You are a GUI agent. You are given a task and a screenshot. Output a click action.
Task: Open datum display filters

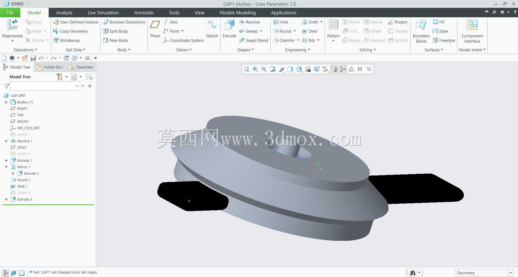[326, 69]
